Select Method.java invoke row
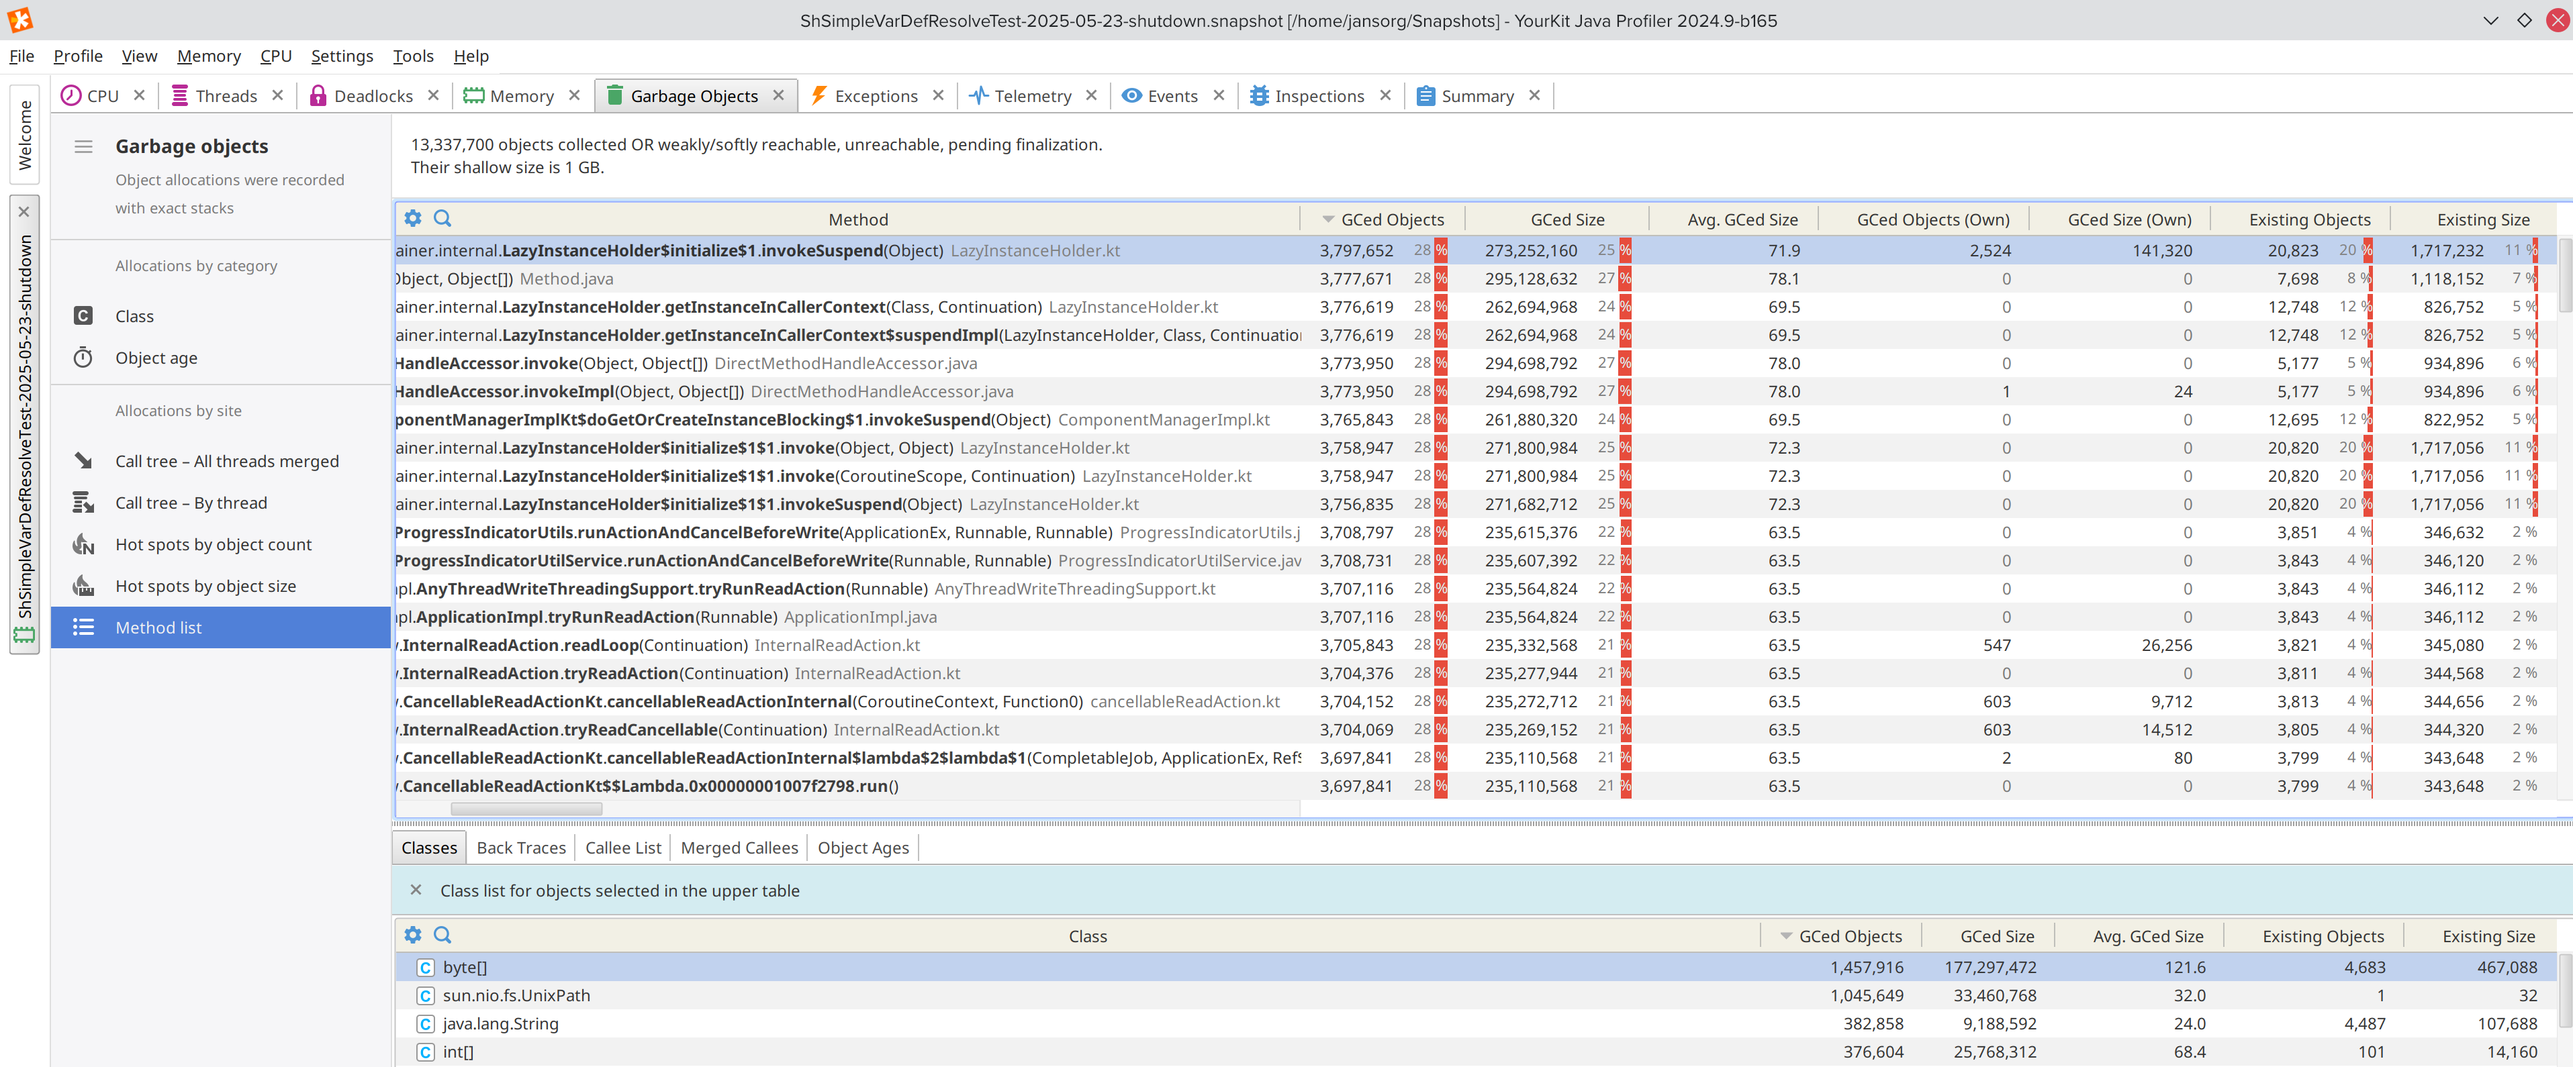This screenshot has width=2573, height=1067. 1475,279
